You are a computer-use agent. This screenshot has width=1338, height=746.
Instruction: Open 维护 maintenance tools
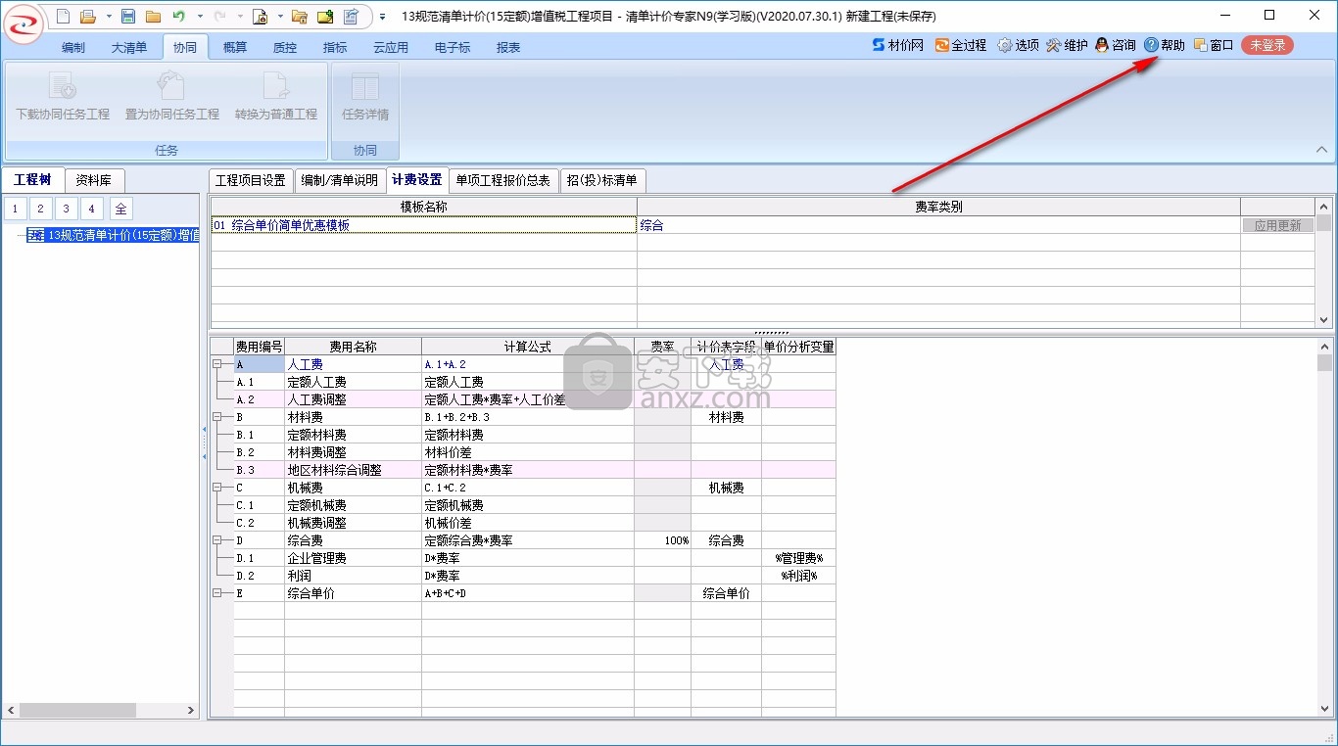click(1067, 45)
